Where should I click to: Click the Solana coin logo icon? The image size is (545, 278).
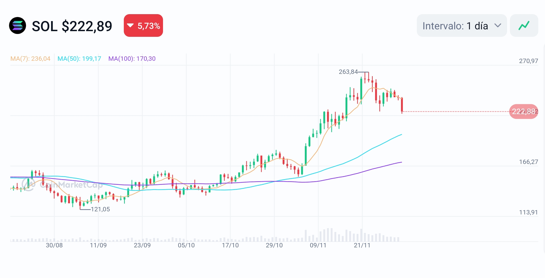[18, 26]
